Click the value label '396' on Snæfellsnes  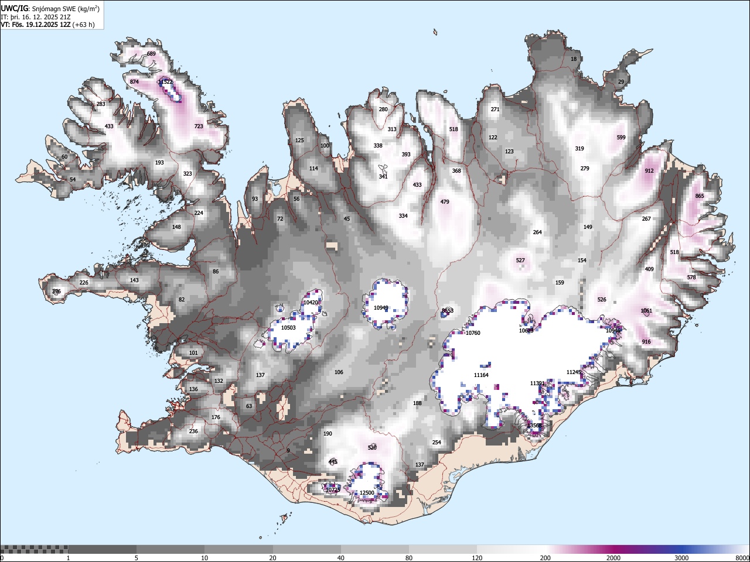click(56, 292)
